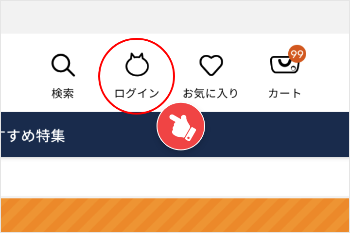Click the cat-shaped login icon
Image resolution: width=350 pixels, height=233 pixels.
(137, 65)
